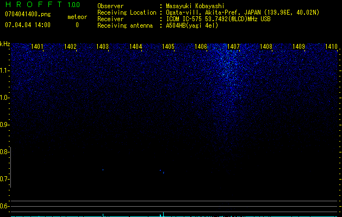This screenshot has width=342, height=217.
Task: Click the Receiving Location field label
Action: click(x=127, y=12)
